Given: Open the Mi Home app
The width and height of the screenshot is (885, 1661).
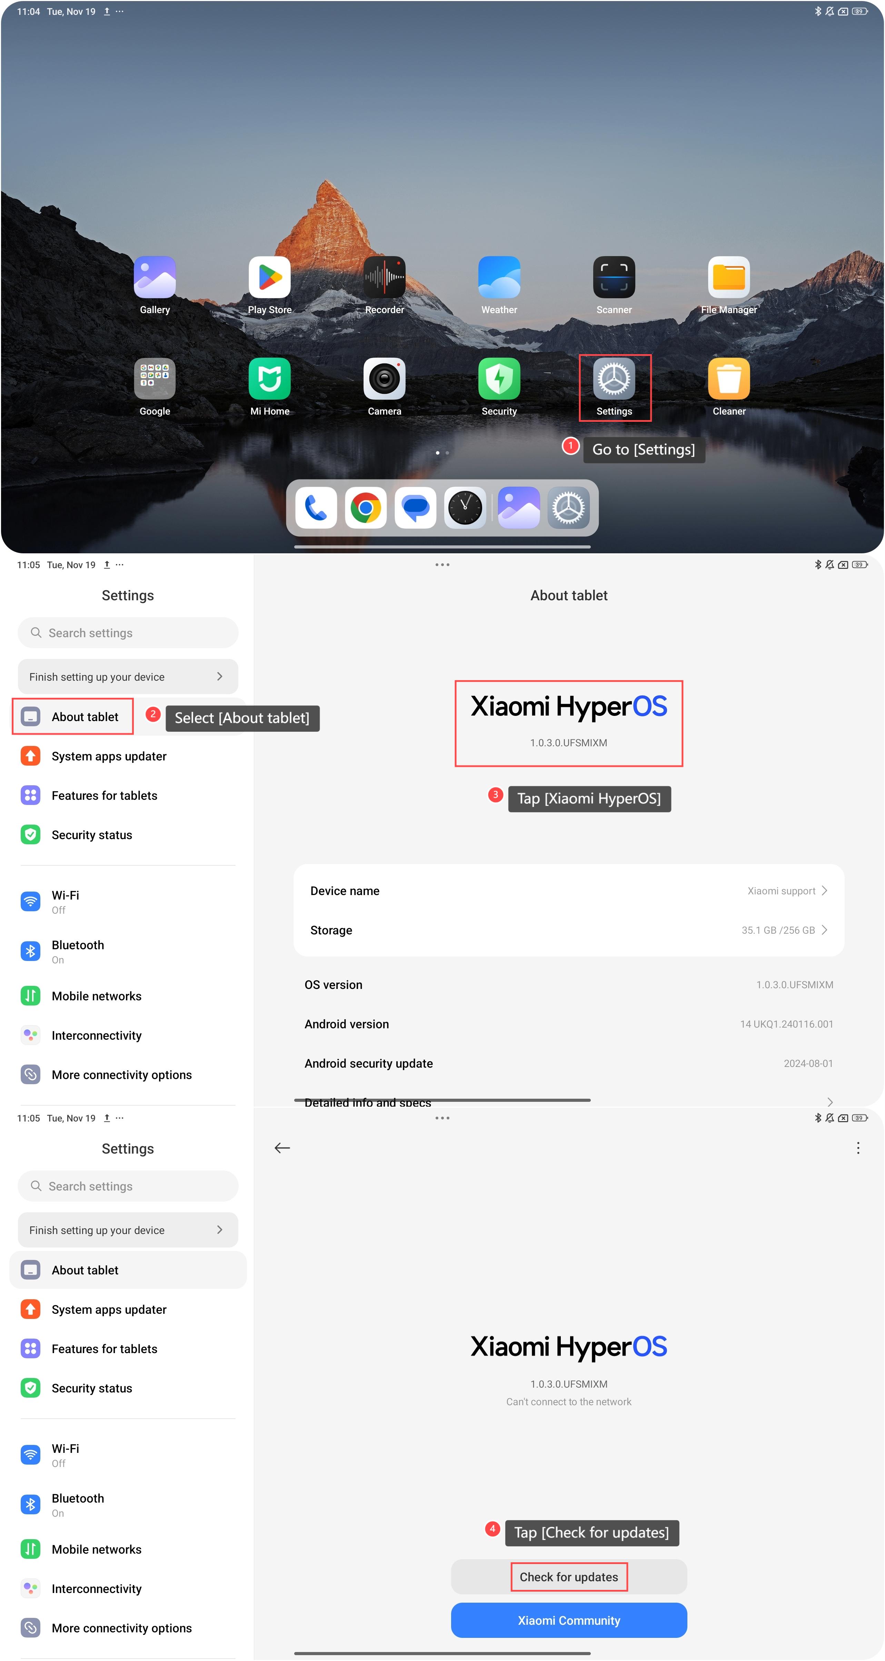Looking at the screenshot, I should point(269,379).
